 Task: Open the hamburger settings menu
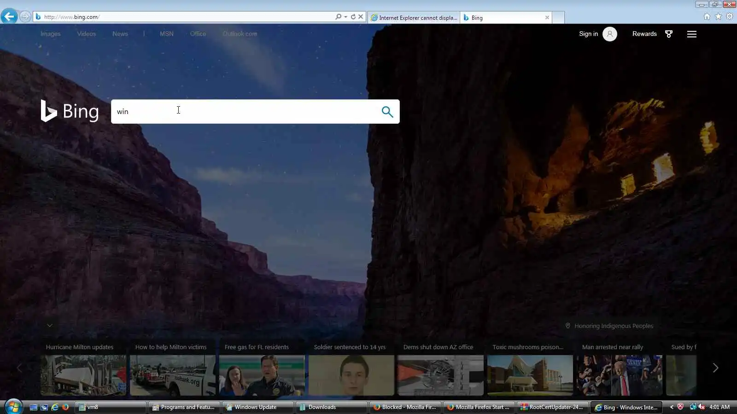[692, 34]
